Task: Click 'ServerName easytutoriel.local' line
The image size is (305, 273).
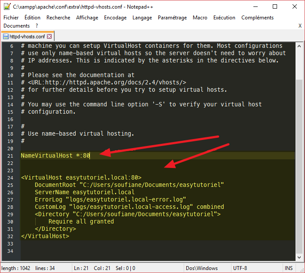Action: (x=85, y=192)
